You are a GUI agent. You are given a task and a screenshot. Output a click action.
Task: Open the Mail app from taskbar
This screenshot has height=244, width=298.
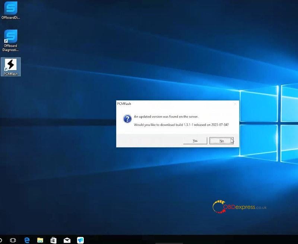tap(67, 240)
